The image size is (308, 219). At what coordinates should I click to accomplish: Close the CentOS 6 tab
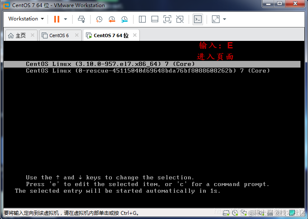pos(77,35)
